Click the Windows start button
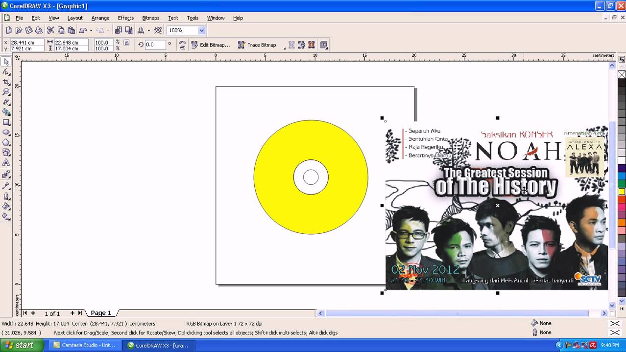The height and width of the screenshot is (352, 626). (x=18, y=345)
